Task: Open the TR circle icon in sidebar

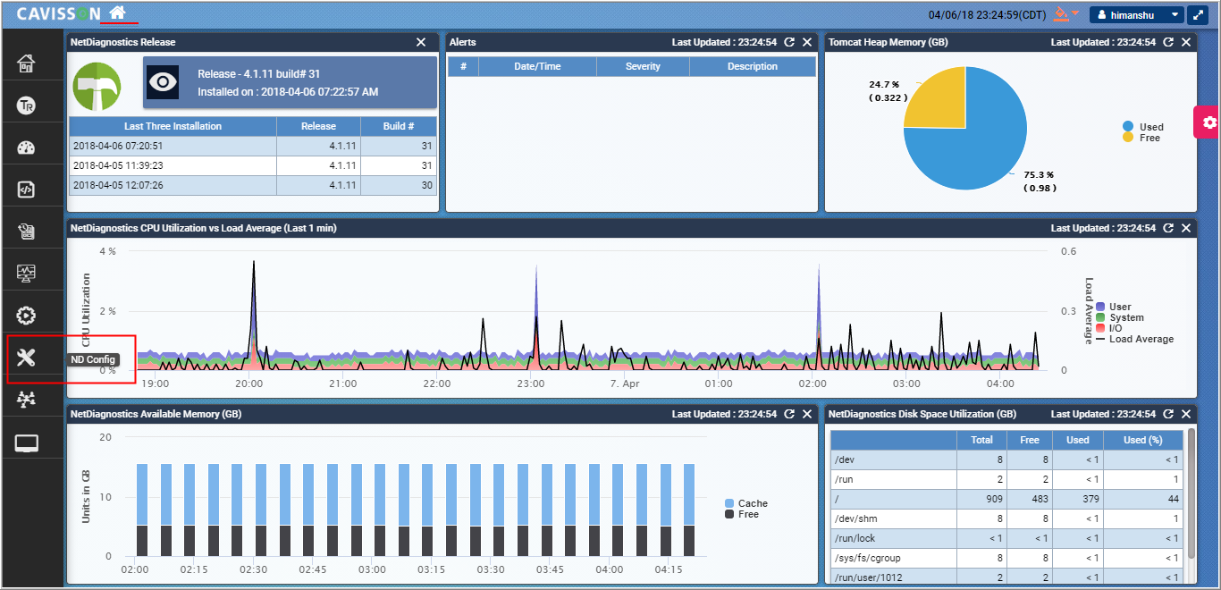Action: pyautogui.click(x=26, y=105)
